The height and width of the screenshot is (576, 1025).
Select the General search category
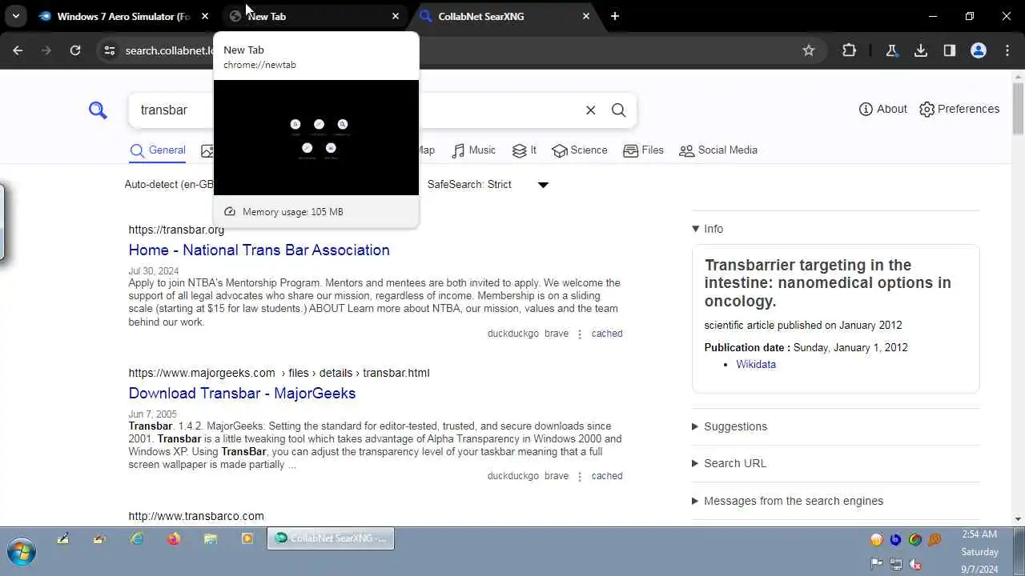pos(158,150)
